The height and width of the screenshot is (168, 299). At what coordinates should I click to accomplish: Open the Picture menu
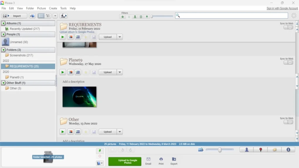pos(41,8)
